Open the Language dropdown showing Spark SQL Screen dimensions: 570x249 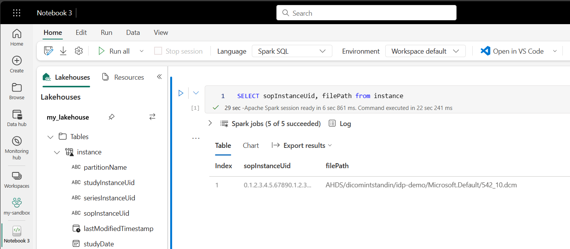[291, 51]
